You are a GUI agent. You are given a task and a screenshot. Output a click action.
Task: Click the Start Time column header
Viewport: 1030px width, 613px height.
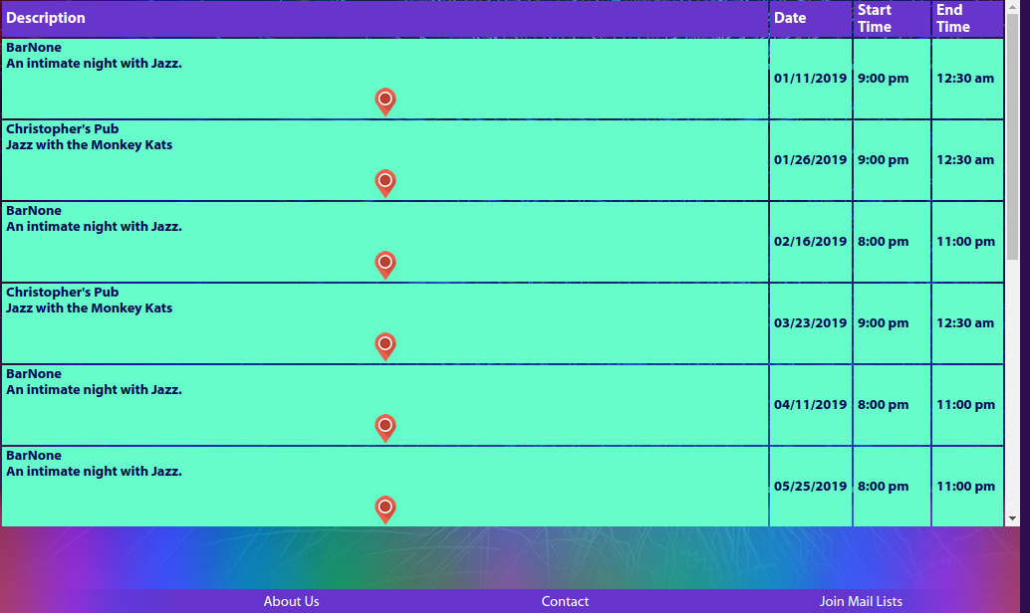click(x=875, y=18)
